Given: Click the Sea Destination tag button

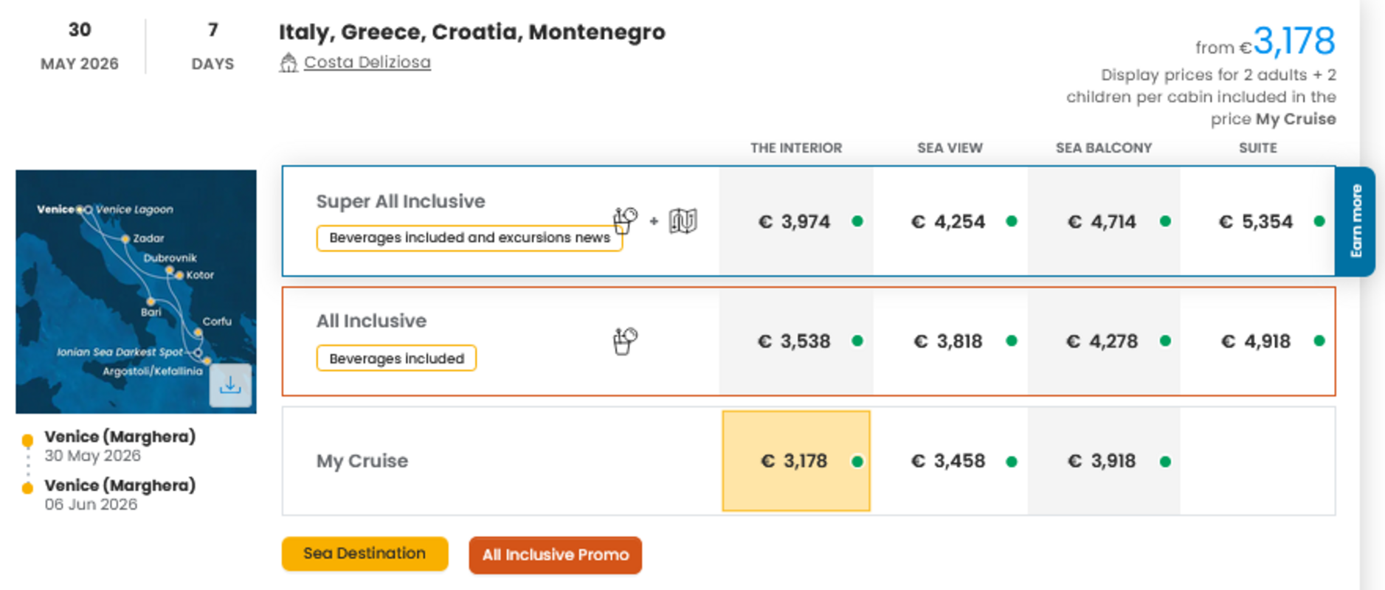Looking at the screenshot, I should (365, 553).
